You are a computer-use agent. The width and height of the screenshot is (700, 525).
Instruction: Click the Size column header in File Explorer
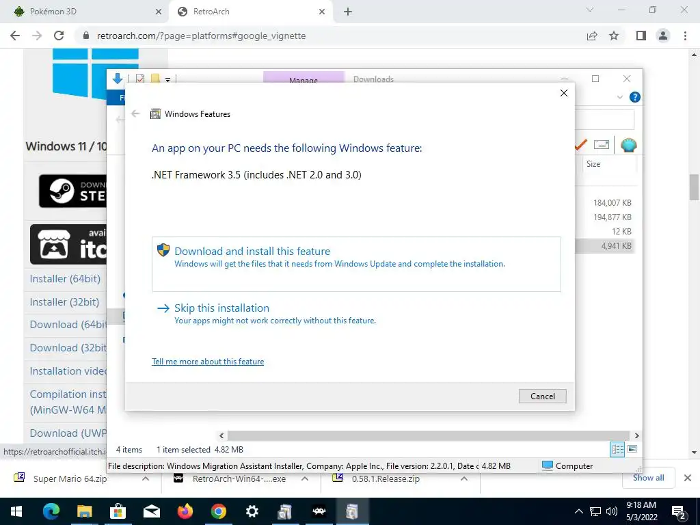pos(593,164)
